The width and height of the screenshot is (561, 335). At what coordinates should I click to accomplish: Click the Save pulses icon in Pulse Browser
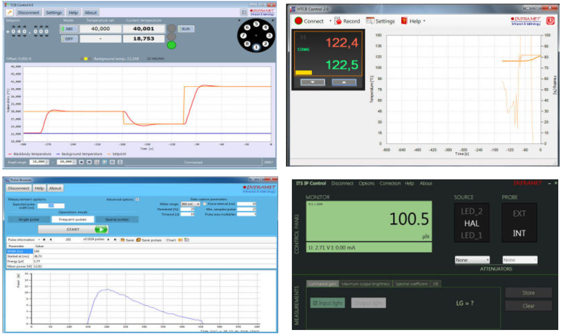coord(138,240)
